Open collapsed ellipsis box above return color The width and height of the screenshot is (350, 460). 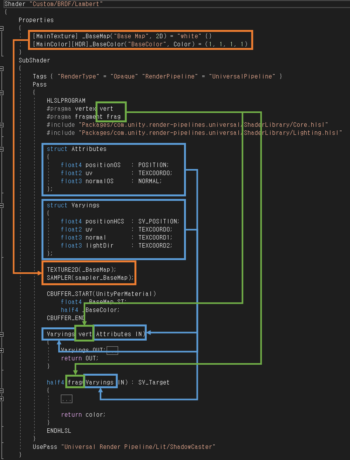pyautogui.click(x=67, y=399)
